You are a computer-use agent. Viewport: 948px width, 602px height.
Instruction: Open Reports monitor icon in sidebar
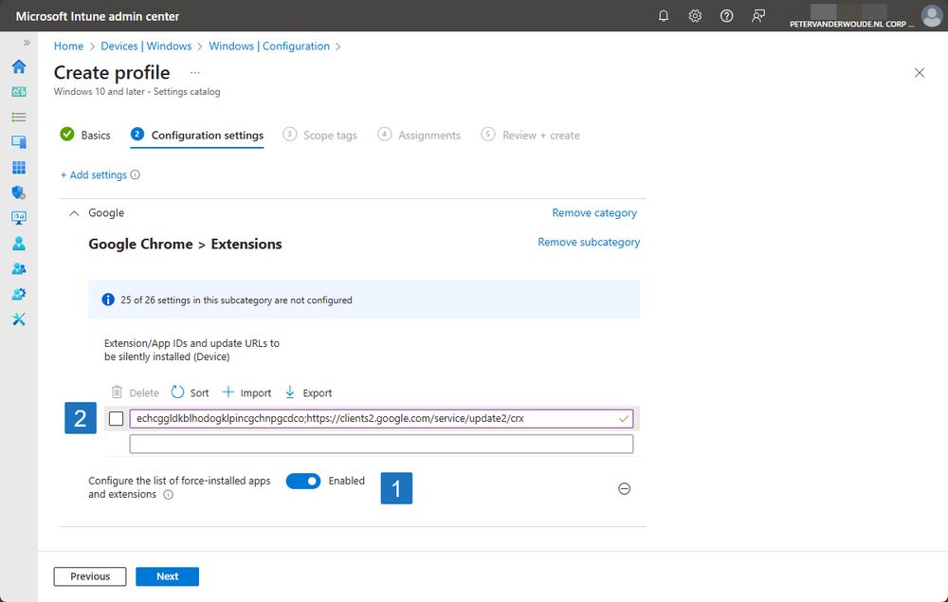tap(19, 218)
